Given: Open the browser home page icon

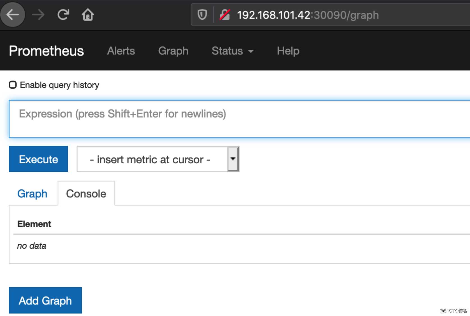Looking at the screenshot, I should (x=88, y=15).
